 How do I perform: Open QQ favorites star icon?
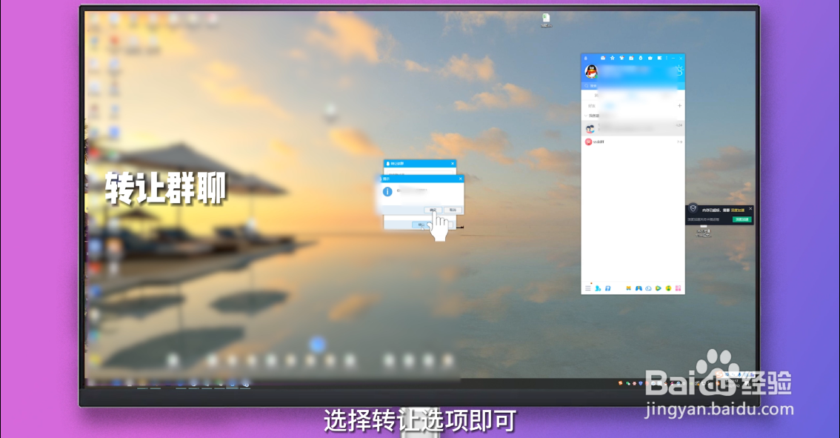tap(612, 58)
